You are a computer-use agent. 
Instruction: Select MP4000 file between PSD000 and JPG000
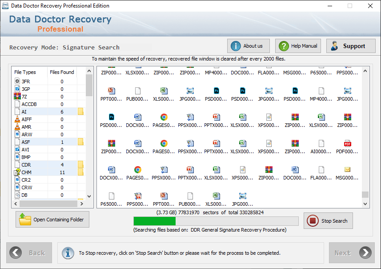coord(321,91)
